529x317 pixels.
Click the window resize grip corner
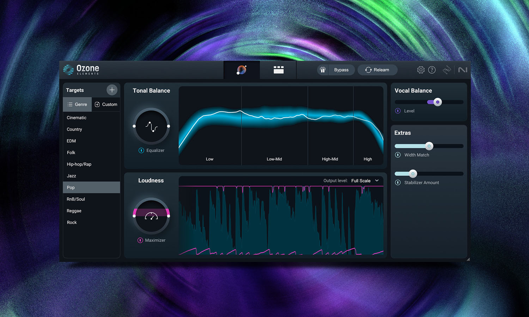coord(468,259)
